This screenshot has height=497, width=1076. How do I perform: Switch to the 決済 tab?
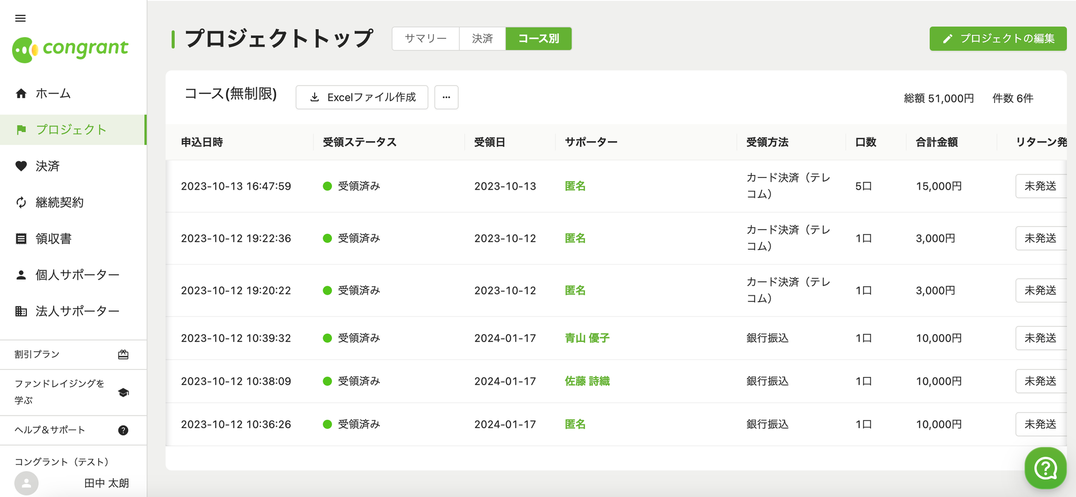click(x=482, y=39)
